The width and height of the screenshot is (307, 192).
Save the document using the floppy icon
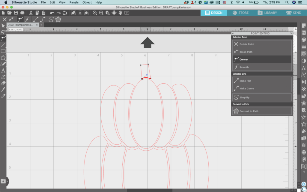tap(16, 13)
